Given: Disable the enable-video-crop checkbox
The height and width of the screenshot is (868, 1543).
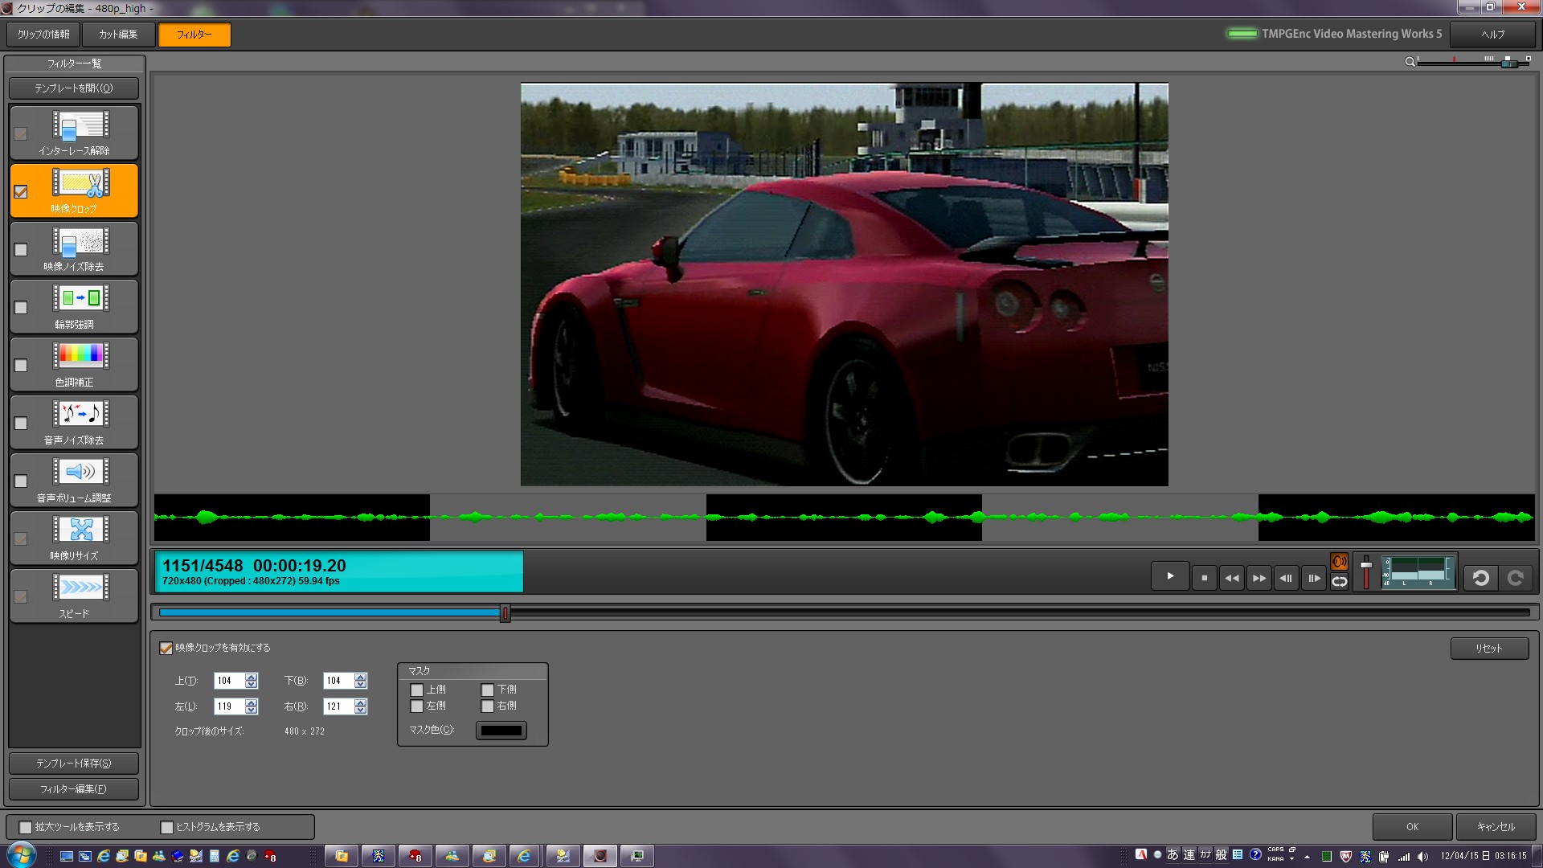Looking at the screenshot, I should (166, 648).
